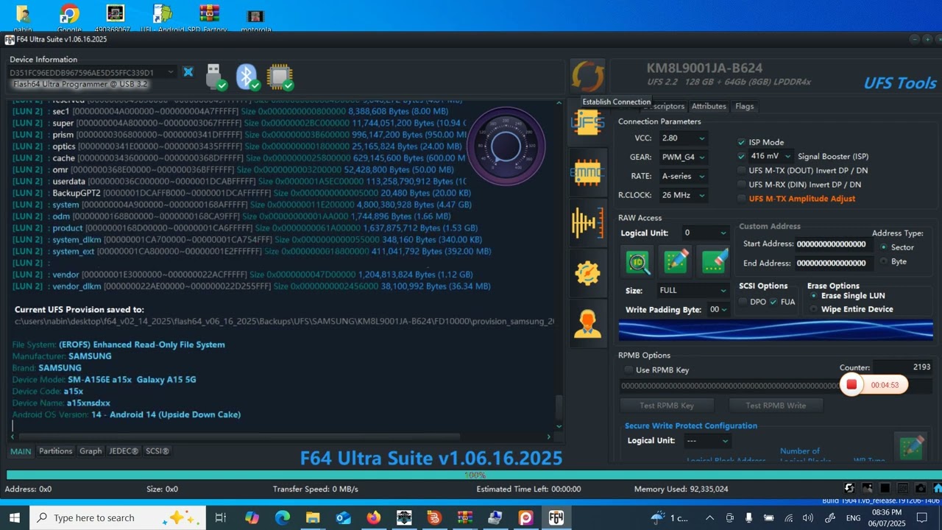
Task: Open the Write Padding Byte dropdown
Action: (x=718, y=310)
